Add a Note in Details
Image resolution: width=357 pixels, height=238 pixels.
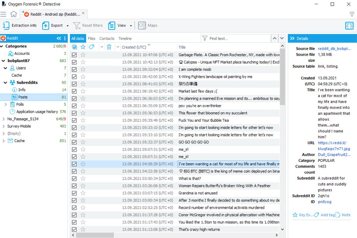pyautogui.click(x=343, y=215)
